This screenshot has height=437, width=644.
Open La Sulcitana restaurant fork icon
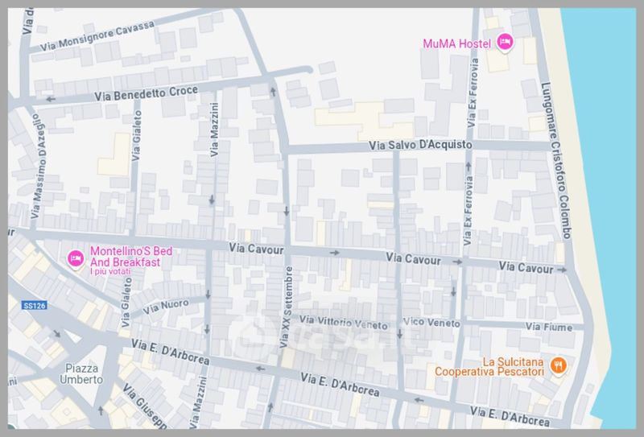coord(558,367)
